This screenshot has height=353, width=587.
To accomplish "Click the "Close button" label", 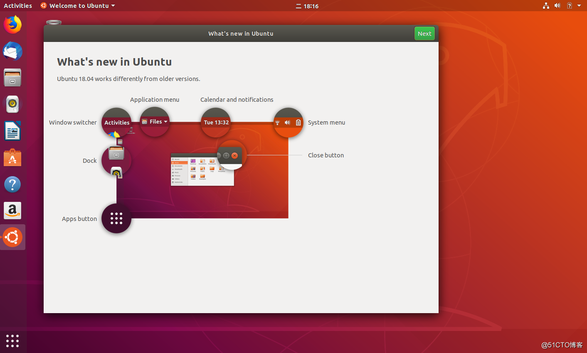I will click(x=326, y=155).
